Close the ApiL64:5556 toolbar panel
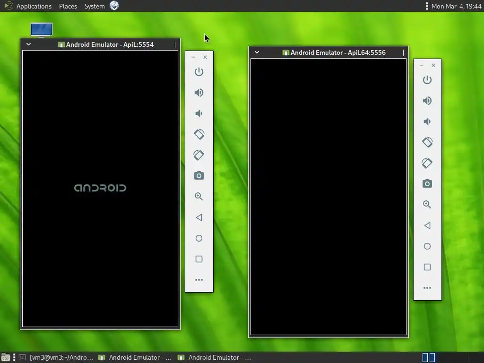484x363 pixels. (433, 65)
